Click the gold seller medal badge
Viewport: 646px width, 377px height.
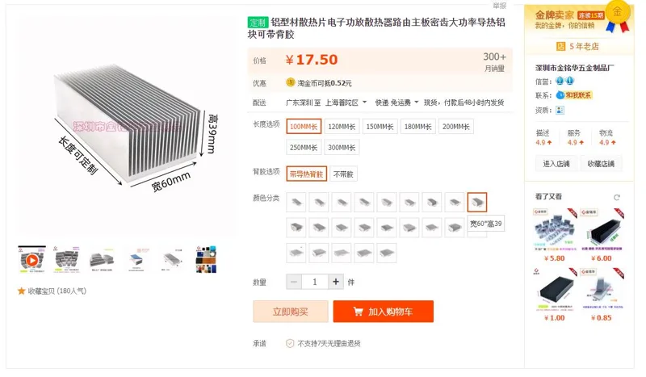pos(617,17)
